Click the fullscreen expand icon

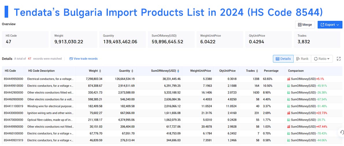[x=339, y=59]
